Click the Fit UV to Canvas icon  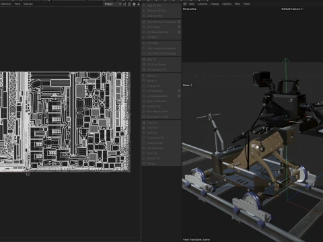[144, 65]
